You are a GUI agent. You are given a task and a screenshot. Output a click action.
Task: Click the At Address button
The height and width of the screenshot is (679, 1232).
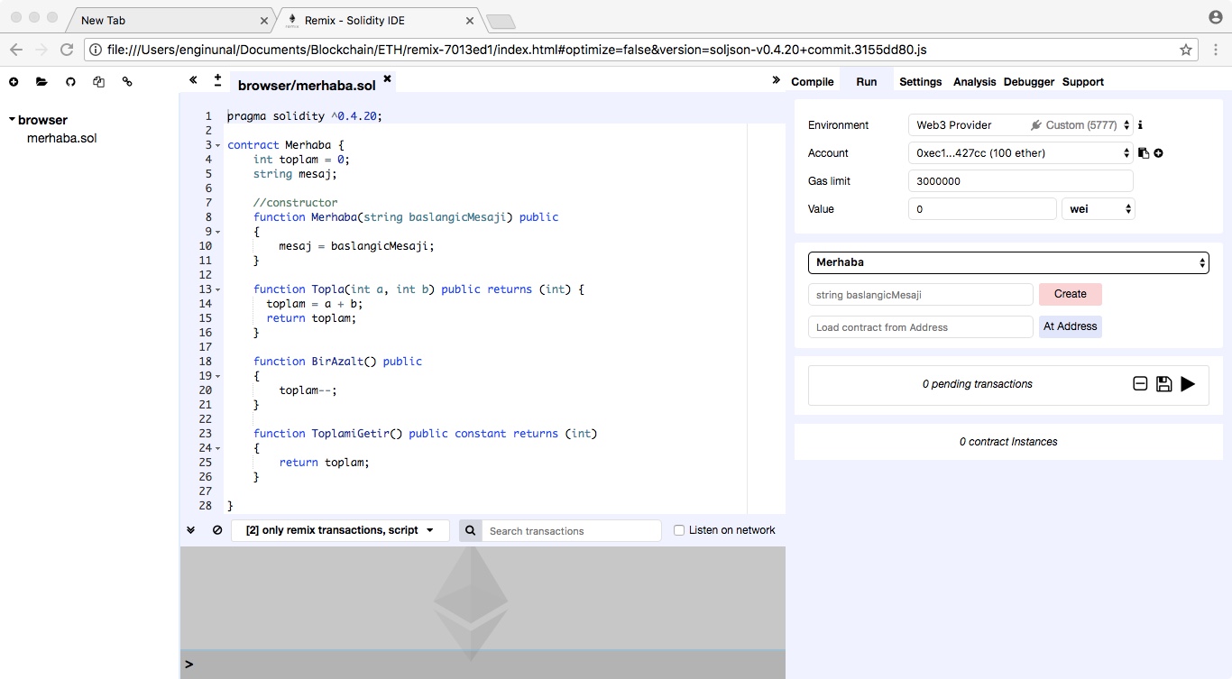tap(1071, 326)
